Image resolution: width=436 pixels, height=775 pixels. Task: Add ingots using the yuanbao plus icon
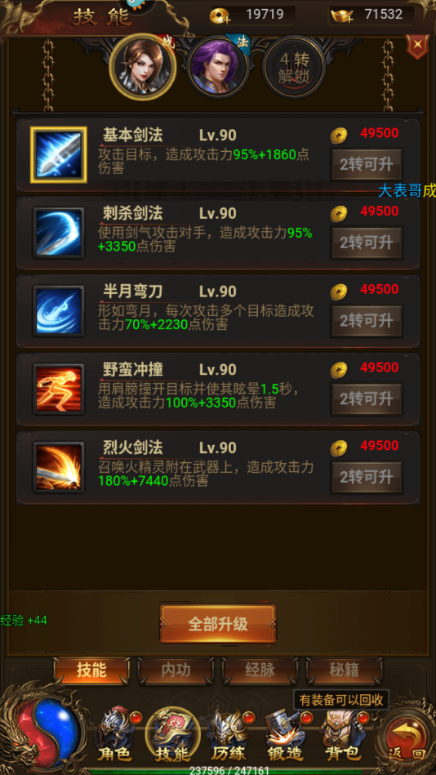coord(341,16)
